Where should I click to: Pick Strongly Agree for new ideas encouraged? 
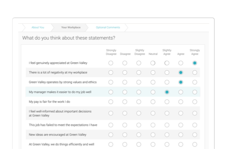tap(195, 135)
